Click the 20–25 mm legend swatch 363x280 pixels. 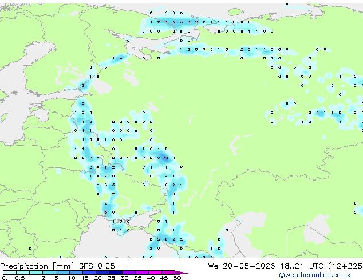click(x=102, y=273)
